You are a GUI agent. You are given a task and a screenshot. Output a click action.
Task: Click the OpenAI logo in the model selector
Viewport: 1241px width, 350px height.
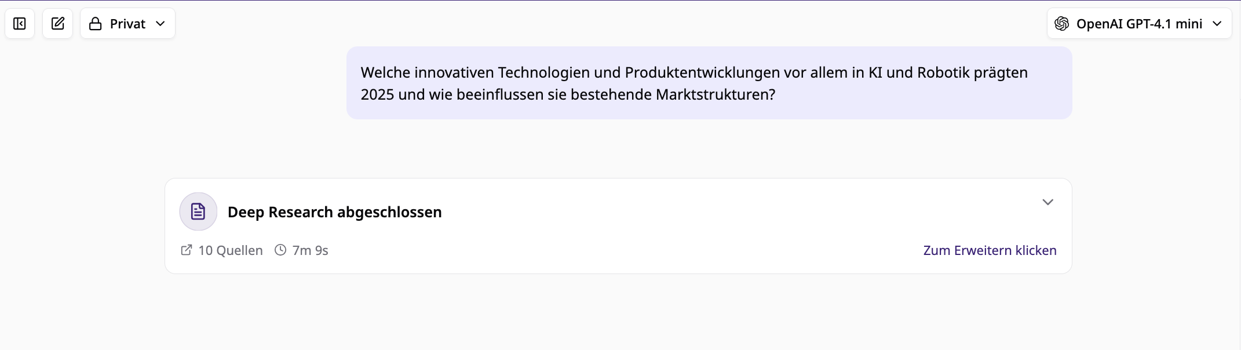(x=1062, y=23)
